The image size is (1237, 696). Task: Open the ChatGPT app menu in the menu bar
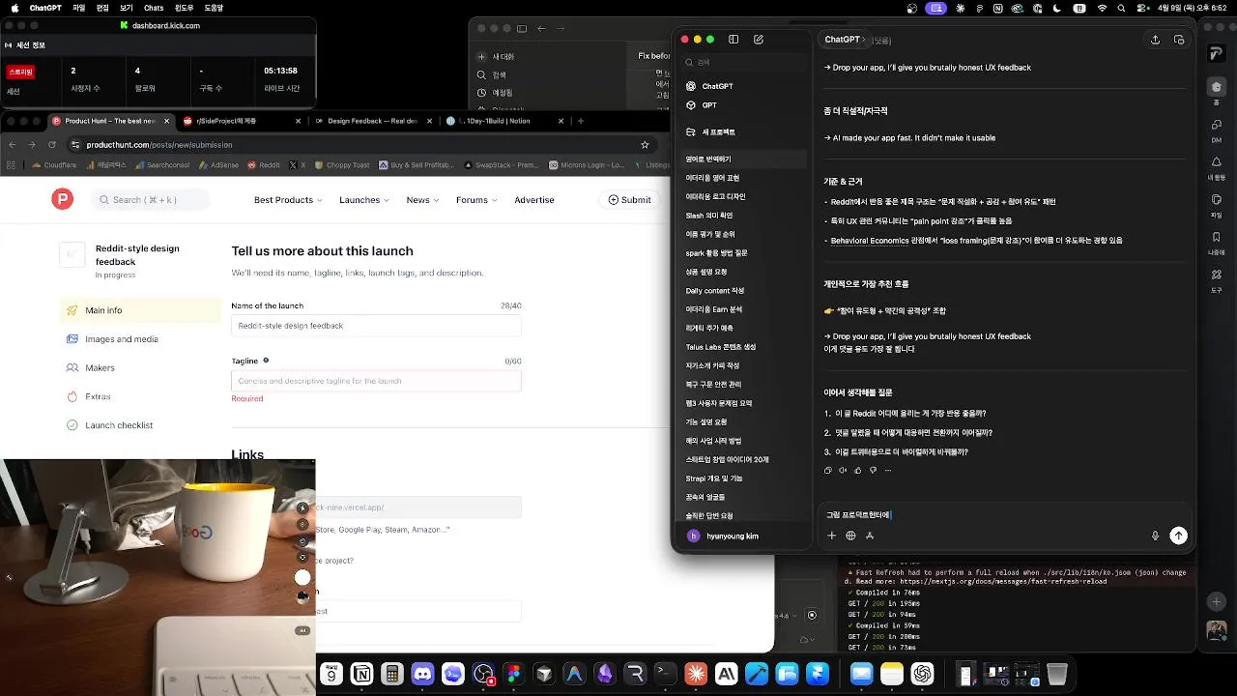tap(45, 8)
